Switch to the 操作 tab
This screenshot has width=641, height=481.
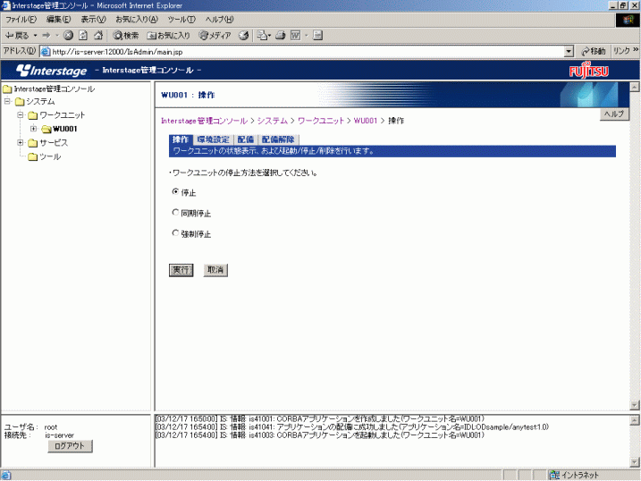(181, 139)
